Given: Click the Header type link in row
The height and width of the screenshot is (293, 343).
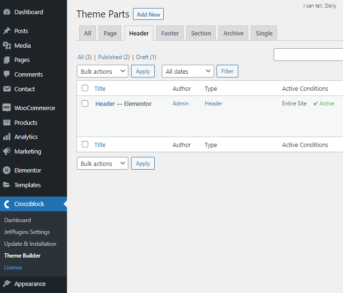Looking at the screenshot, I should tap(214, 103).
